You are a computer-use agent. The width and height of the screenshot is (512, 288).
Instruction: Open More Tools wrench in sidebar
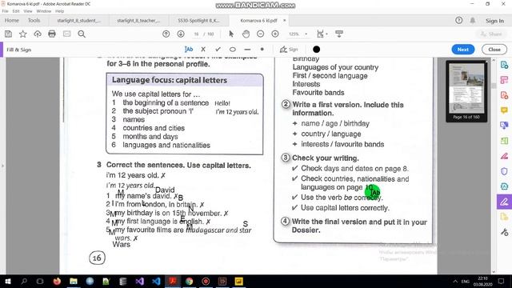pyautogui.click(x=504, y=232)
